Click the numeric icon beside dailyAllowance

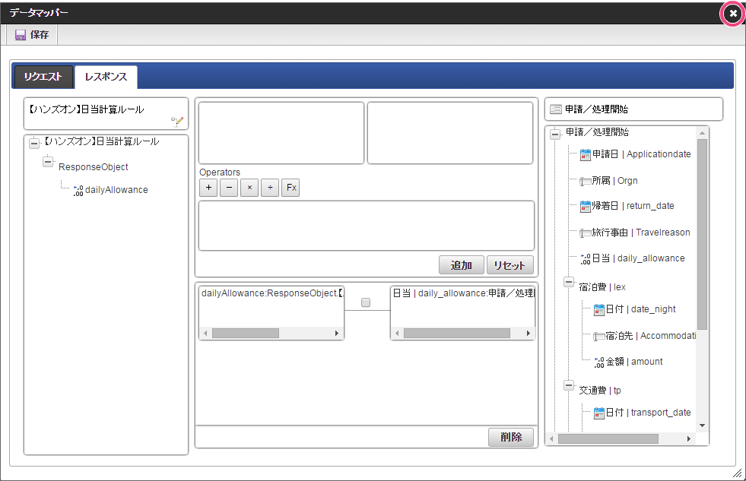78,190
